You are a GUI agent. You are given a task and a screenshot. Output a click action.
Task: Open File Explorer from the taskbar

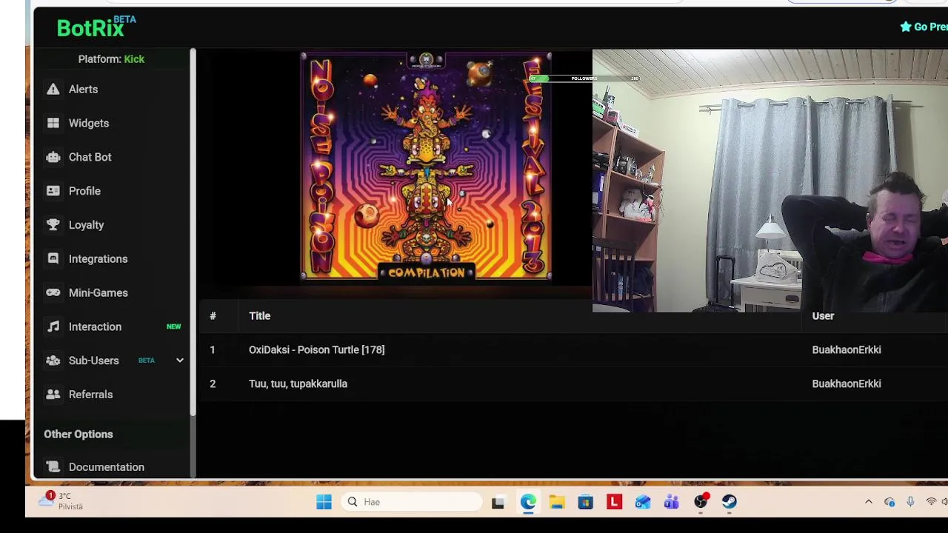coord(557,502)
